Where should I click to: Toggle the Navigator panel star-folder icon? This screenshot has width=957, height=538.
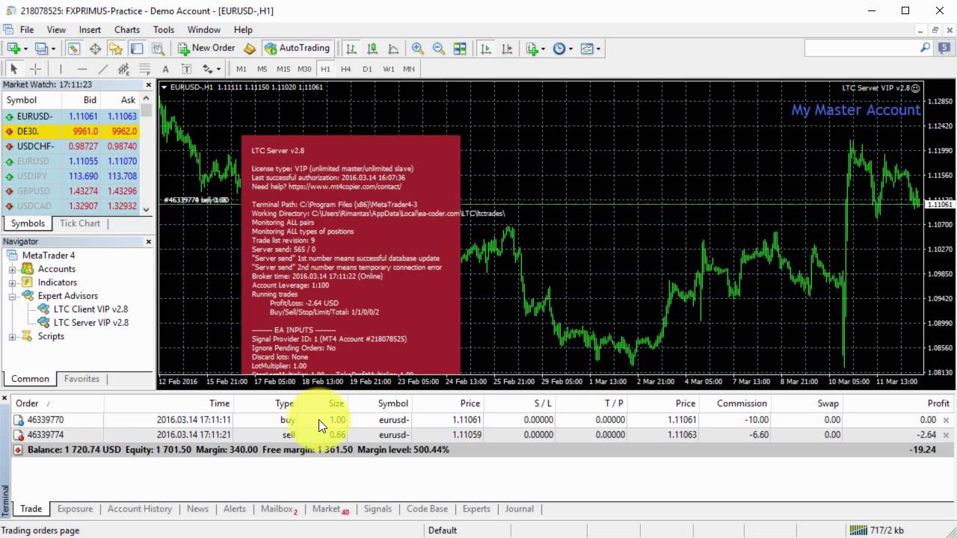click(116, 49)
